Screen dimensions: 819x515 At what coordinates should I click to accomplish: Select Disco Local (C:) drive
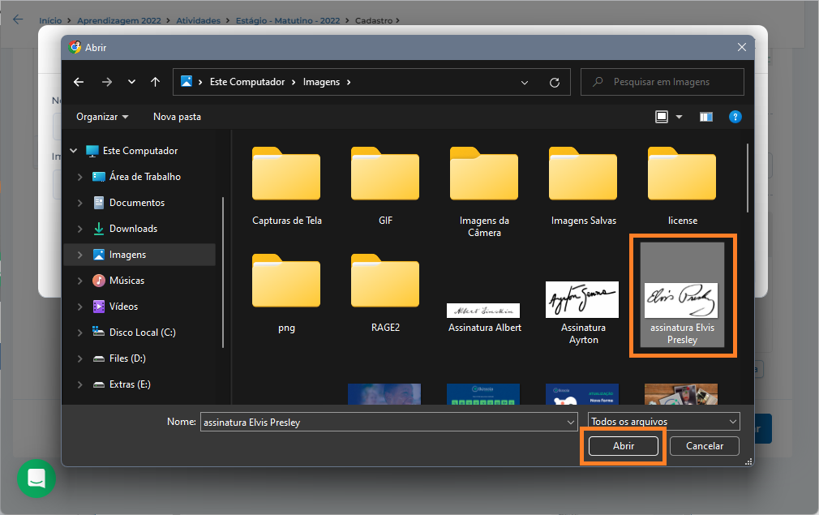click(142, 333)
